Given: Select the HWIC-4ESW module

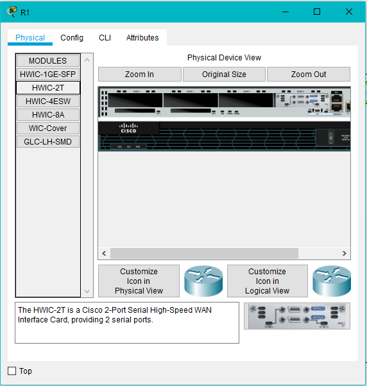Looking at the screenshot, I should click(48, 101).
